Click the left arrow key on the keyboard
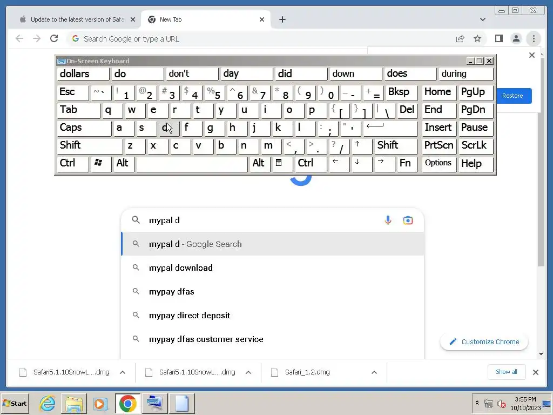The image size is (553, 415). (339, 164)
